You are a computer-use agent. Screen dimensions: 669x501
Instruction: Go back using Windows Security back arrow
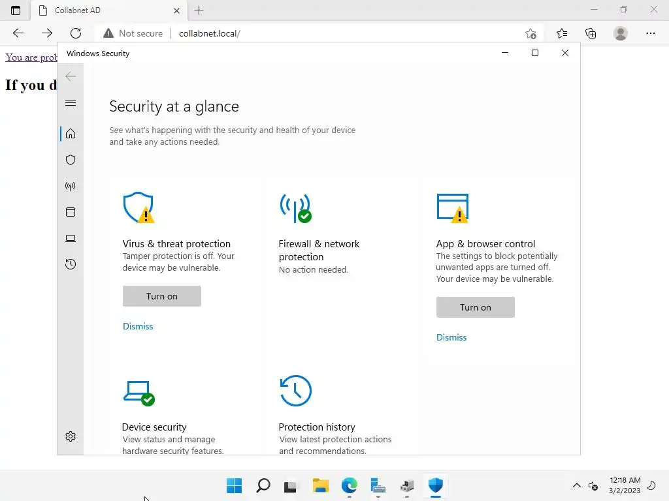pyautogui.click(x=71, y=76)
